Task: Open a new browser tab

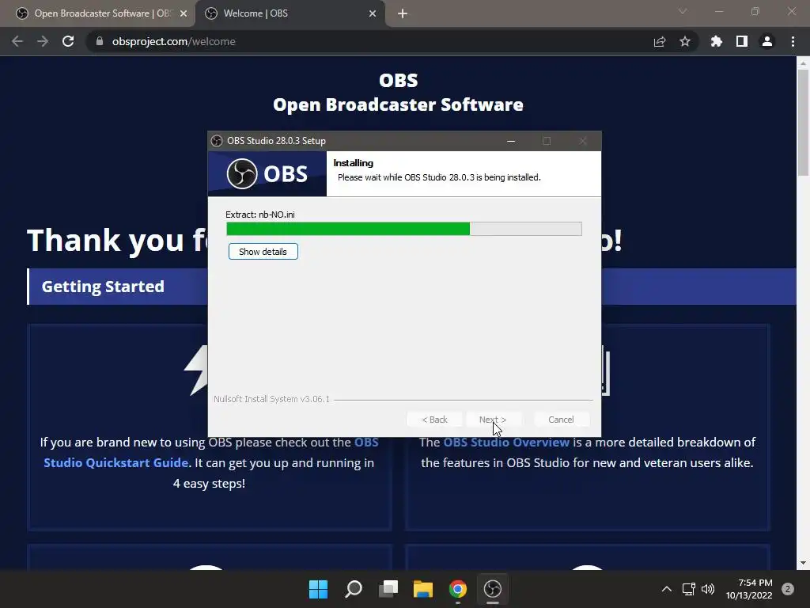Action: [403, 13]
